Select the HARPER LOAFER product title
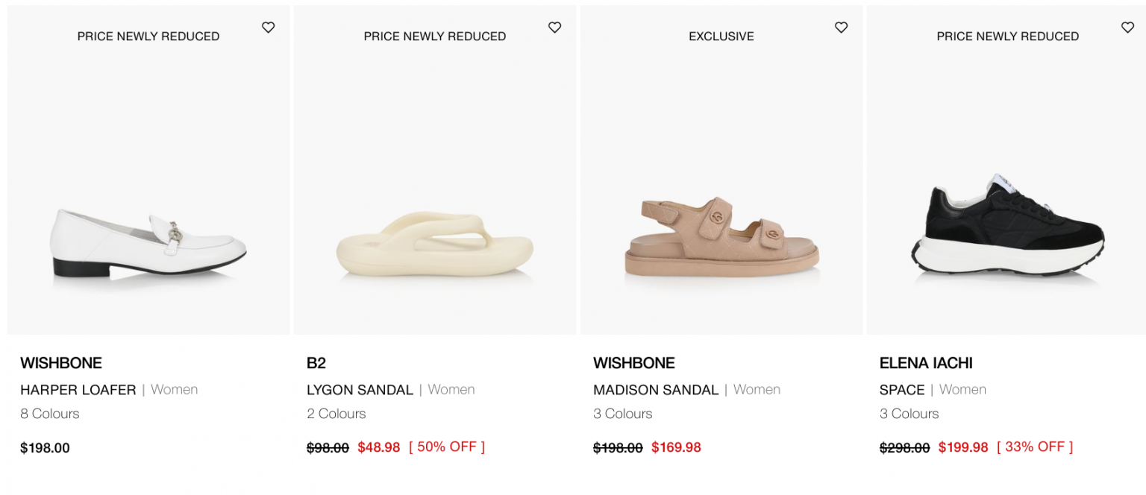This screenshot has width=1146, height=495. (x=78, y=389)
